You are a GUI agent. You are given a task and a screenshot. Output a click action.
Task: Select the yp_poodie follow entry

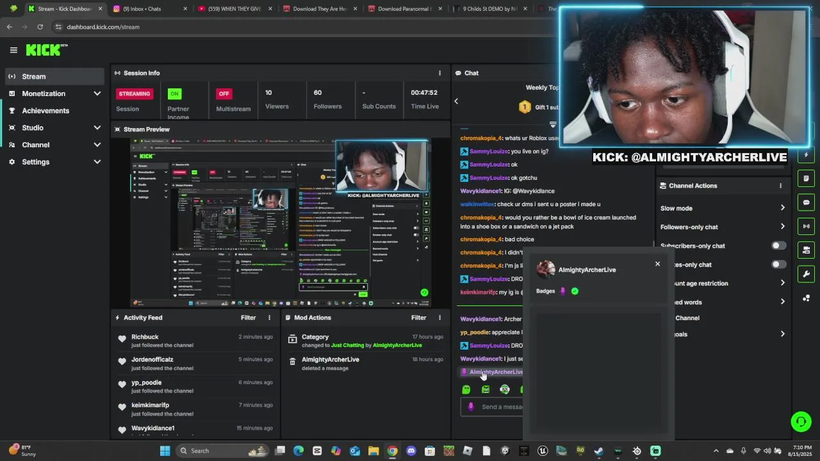pyautogui.click(x=195, y=386)
